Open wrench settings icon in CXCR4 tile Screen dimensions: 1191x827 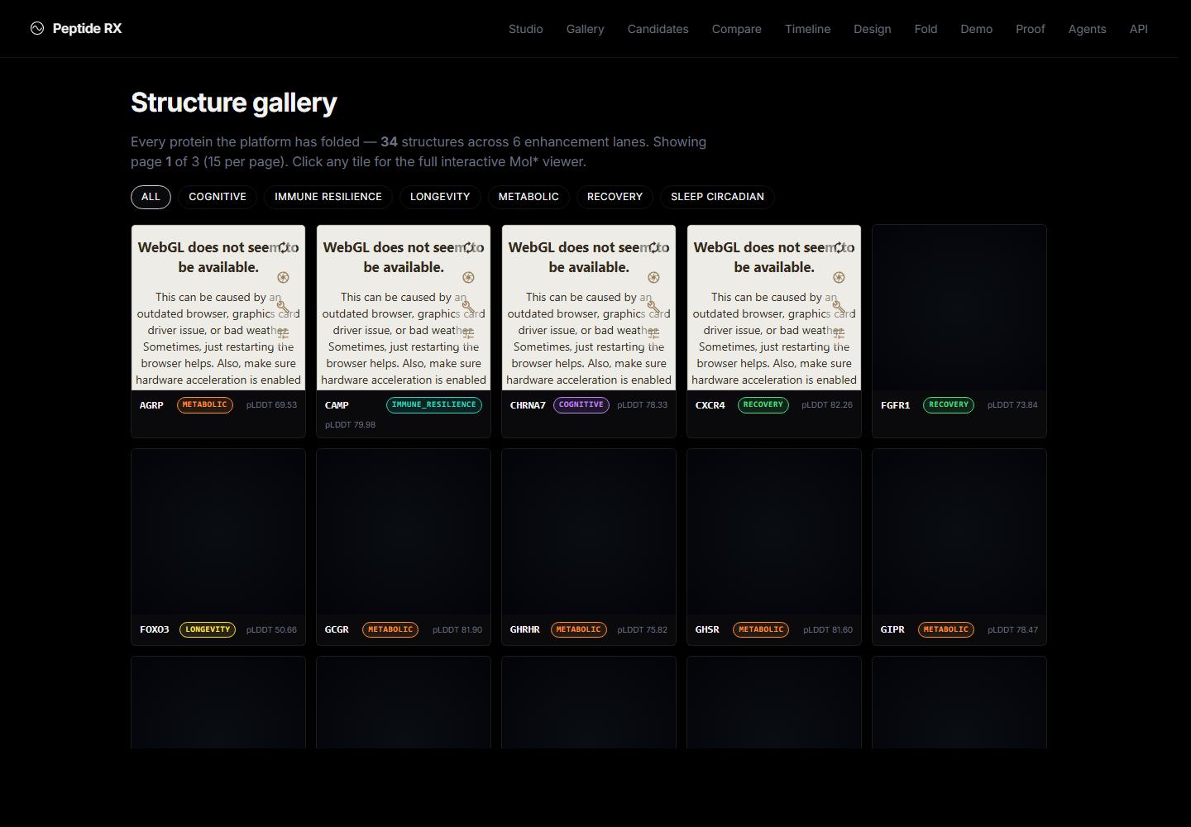click(839, 306)
